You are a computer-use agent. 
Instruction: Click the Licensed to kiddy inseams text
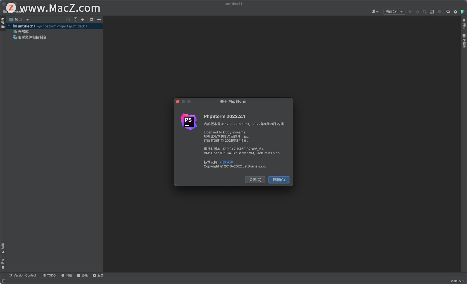(225, 132)
